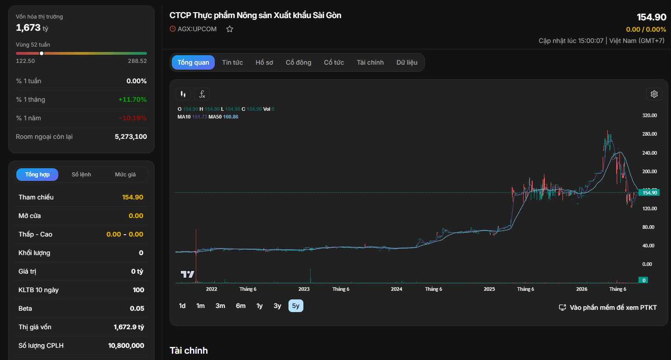Click the Số lượng CPLH value 10,800,000
This screenshot has width=671, height=360.
(126, 346)
